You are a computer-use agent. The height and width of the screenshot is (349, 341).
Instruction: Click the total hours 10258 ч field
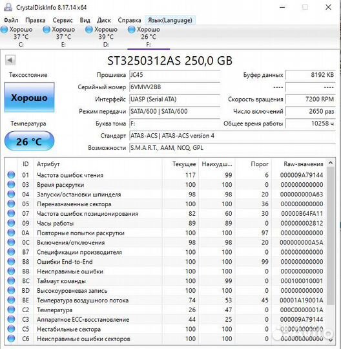(x=311, y=123)
